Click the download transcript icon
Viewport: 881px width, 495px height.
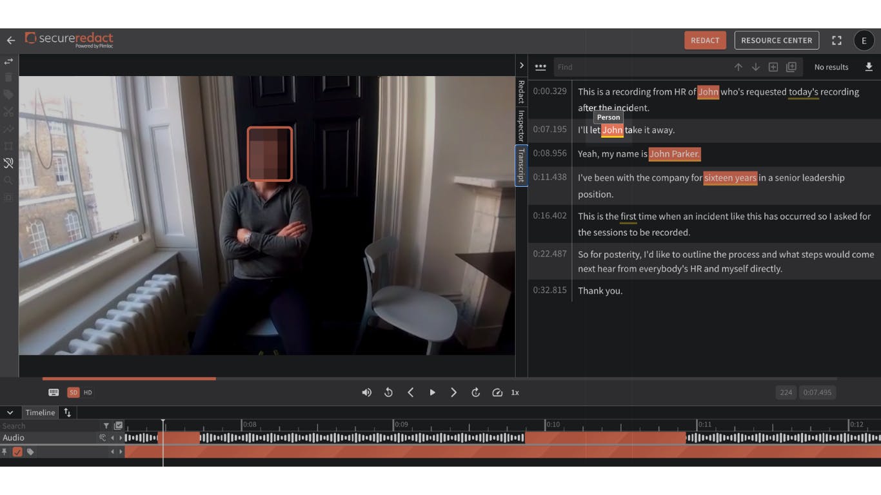click(x=869, y=67)
